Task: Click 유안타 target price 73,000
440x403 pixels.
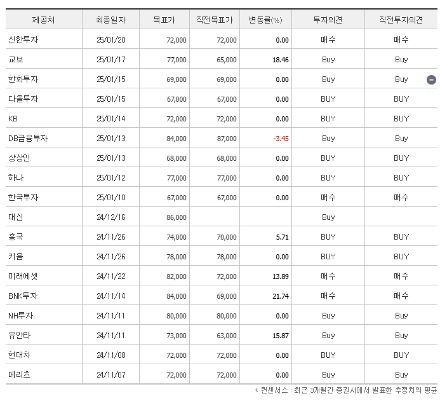Action: pos(177,336)
